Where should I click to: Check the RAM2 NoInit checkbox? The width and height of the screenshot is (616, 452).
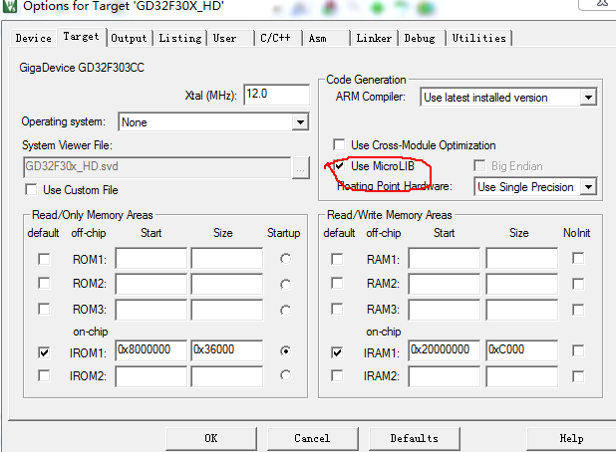tap(578, 284)
